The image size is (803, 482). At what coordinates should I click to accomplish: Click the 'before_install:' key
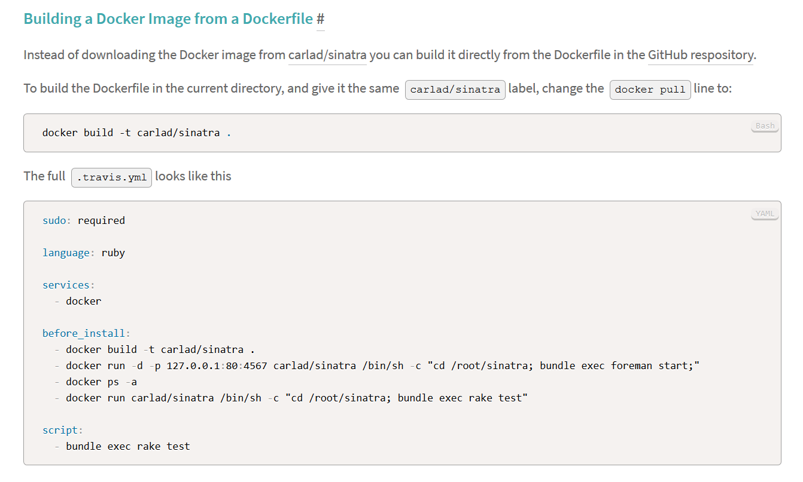click(x=87, y=333)
